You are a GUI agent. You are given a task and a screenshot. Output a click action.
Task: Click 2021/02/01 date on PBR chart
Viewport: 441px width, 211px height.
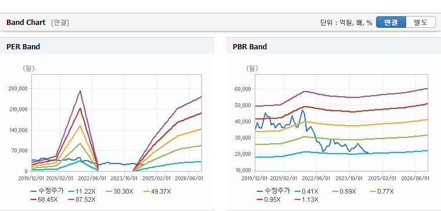284,179
